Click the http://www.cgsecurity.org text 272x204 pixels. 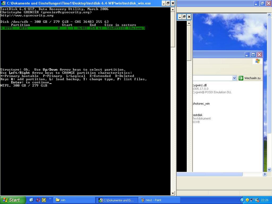[27, 15]
